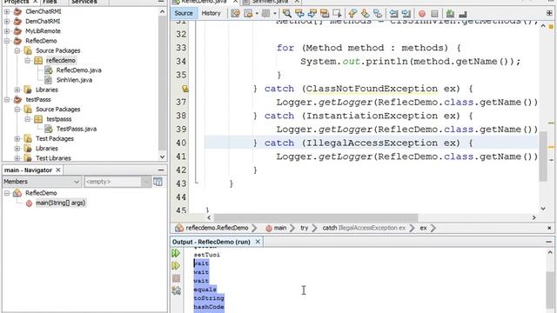557x313 pixels.
Task: Click Re-run with different parameters icon
Action: [176, 266]
